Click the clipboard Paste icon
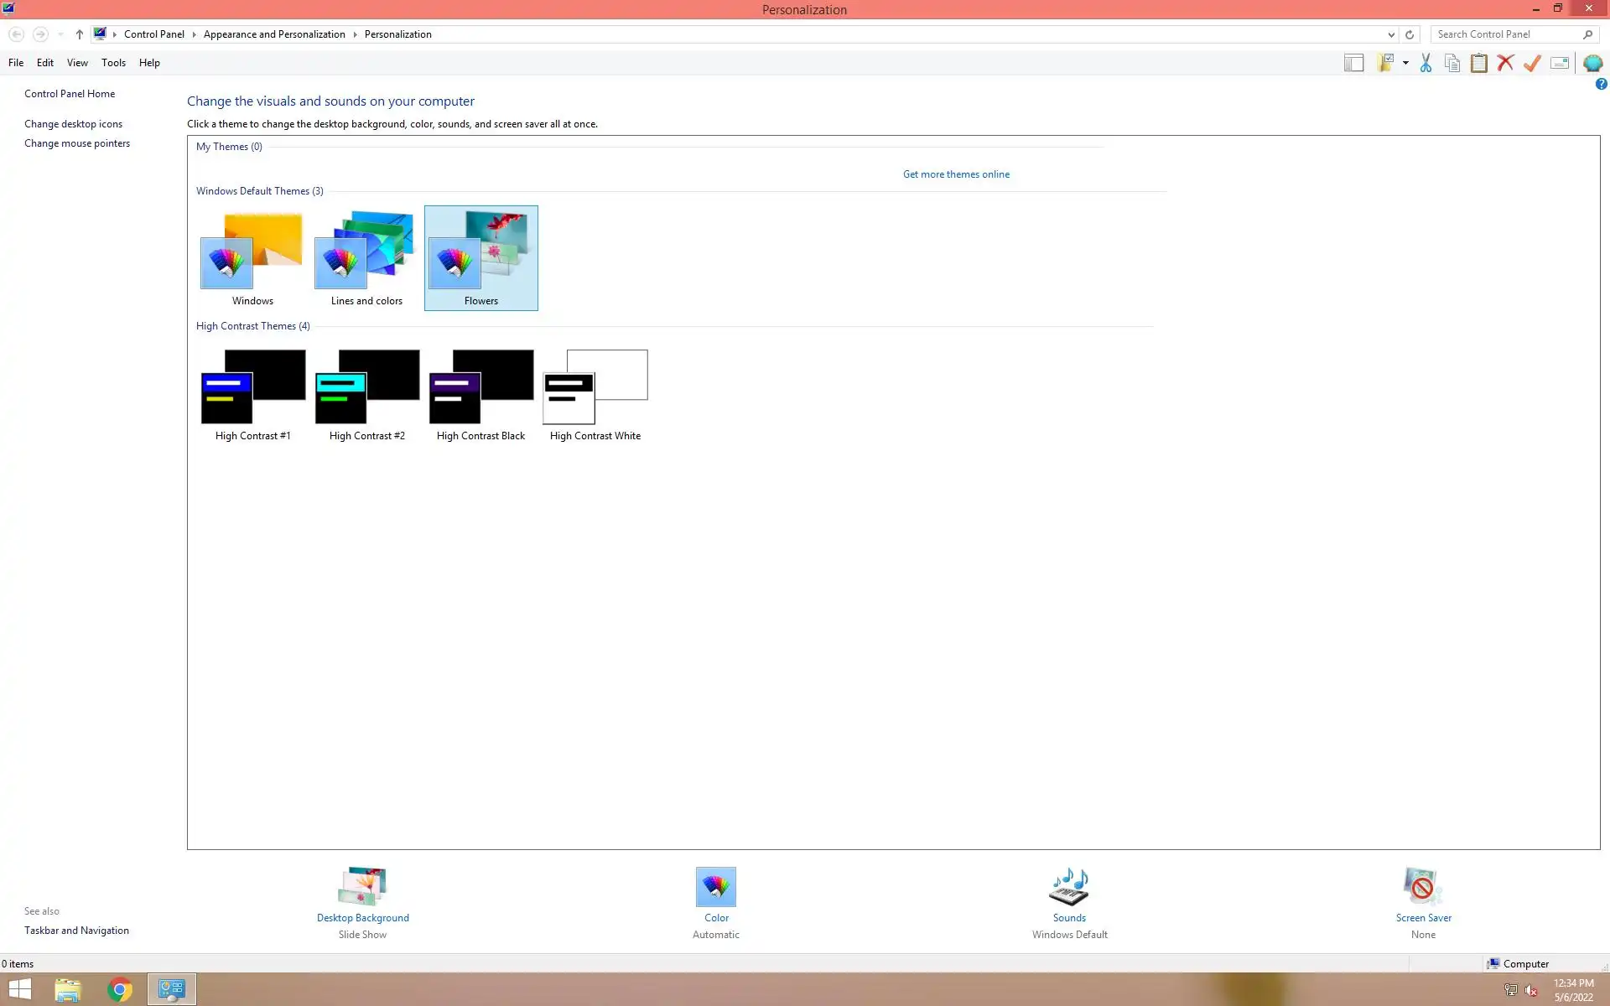1610x1006 pixels. 1479,63
